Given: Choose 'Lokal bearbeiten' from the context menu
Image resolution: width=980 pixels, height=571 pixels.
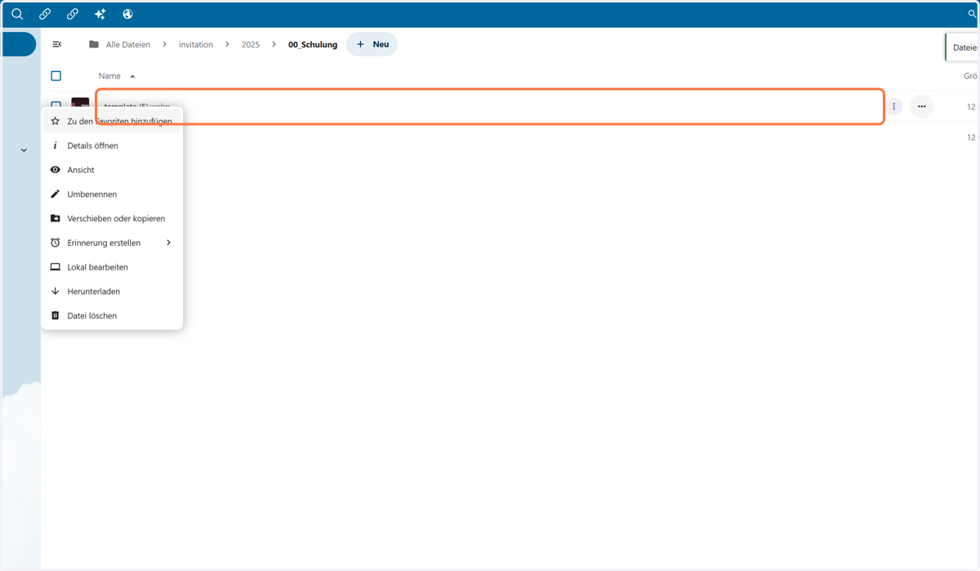Looking at the screenshot, I should (112, 267).
